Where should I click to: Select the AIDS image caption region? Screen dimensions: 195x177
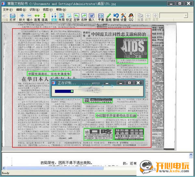point(132,61)
